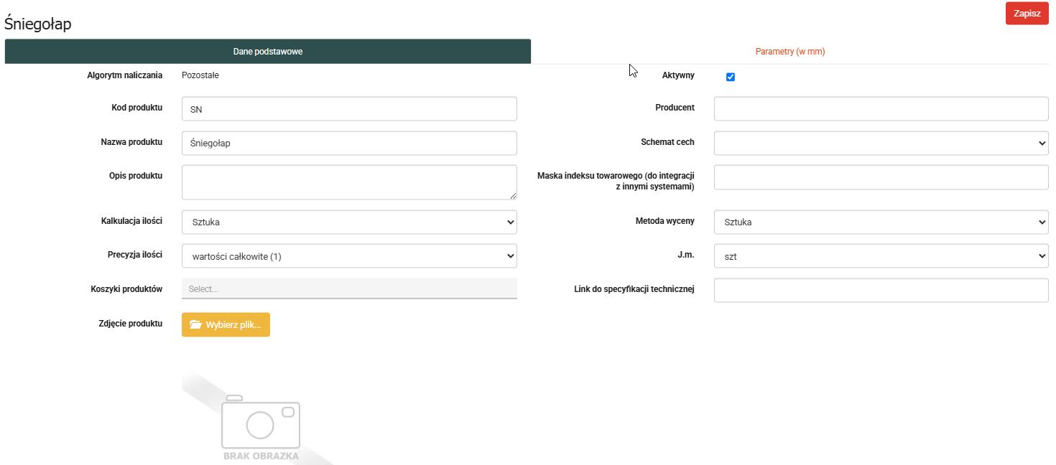Expand the J.m. unit dropdown
Screen dimensions: 1056x465
881,256
